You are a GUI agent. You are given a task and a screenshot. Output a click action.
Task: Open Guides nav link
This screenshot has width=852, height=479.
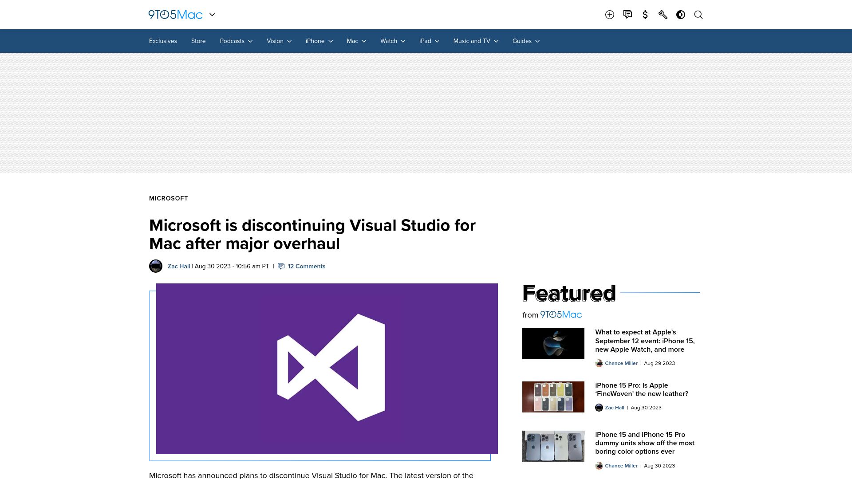point(522,41)
